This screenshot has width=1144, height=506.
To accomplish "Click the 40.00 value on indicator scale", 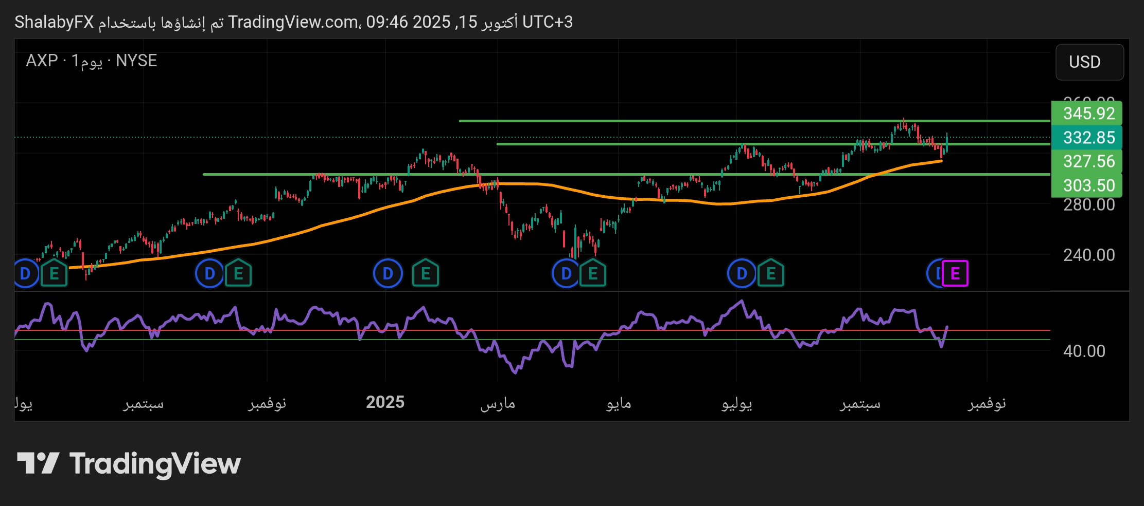I will 1084,351.
